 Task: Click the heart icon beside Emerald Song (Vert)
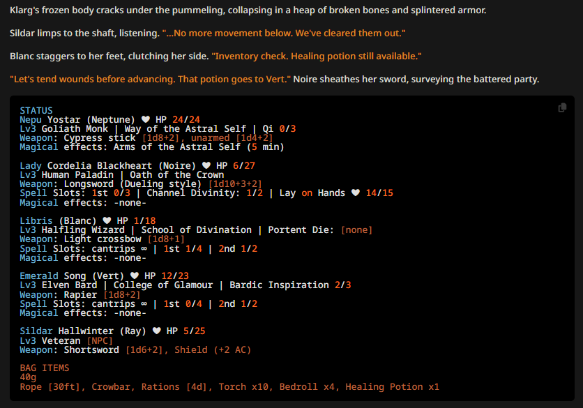pyautogui.click(x=135, y=275)
